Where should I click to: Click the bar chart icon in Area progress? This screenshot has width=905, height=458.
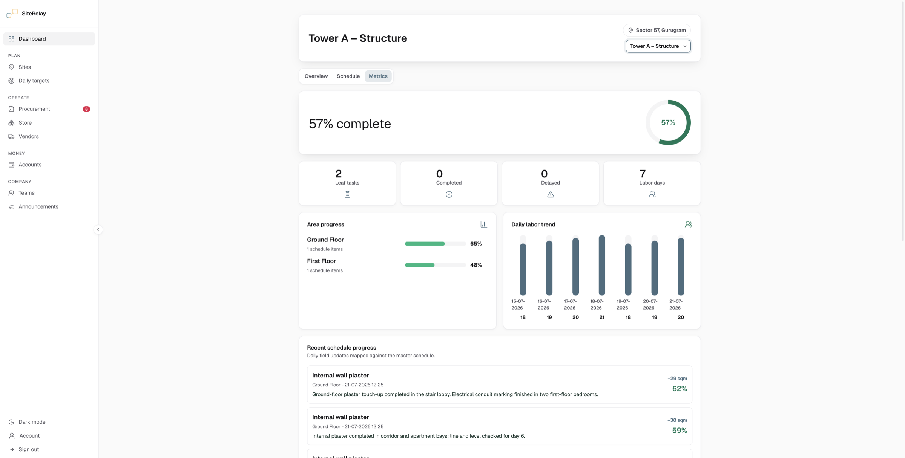tap(484, 224)
